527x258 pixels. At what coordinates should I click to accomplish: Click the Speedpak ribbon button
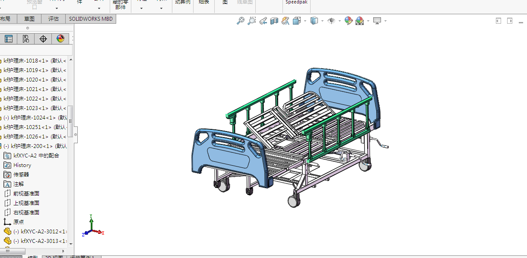click(x=296, y=2)
